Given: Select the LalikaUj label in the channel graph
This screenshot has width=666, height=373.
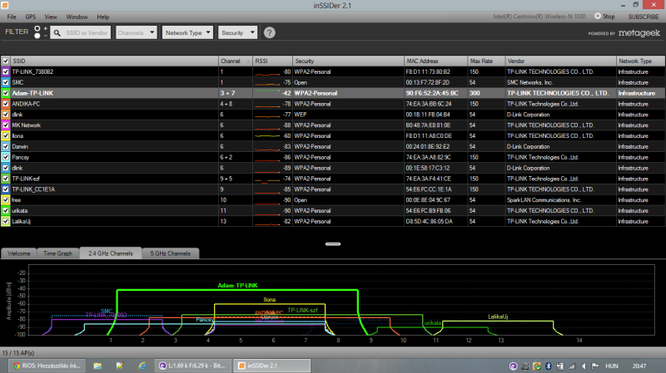Looking at the screenshot, I should (498, 317).
